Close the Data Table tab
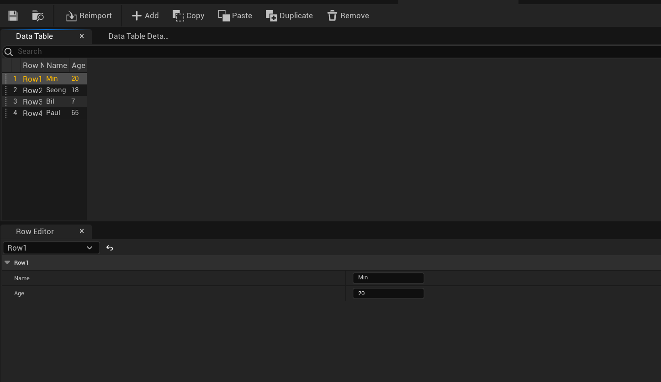The width and height of the screenshot is (661, 382). click(82, 36)
